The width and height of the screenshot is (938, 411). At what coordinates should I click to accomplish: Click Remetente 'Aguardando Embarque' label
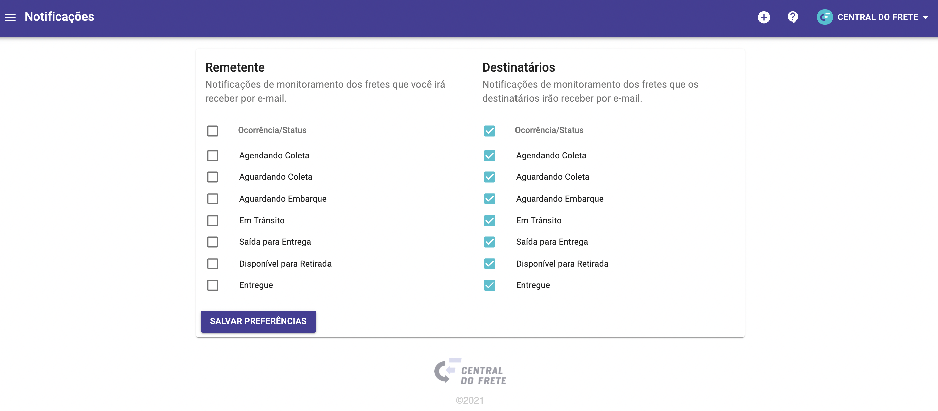[x=283, y=199]
